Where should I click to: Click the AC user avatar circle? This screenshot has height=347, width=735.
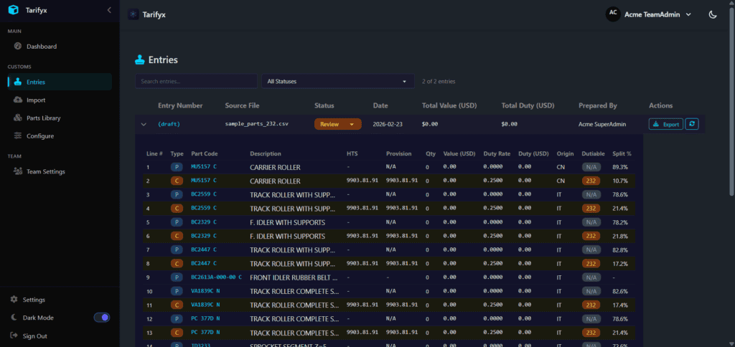[x=613, y=14]
